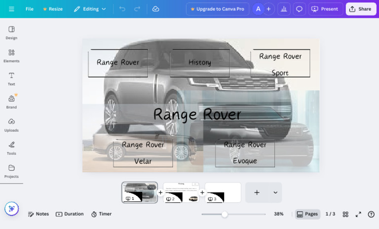The image size is (379, 229).
Task: Open the Uploads panel
Action: [11, 125]
